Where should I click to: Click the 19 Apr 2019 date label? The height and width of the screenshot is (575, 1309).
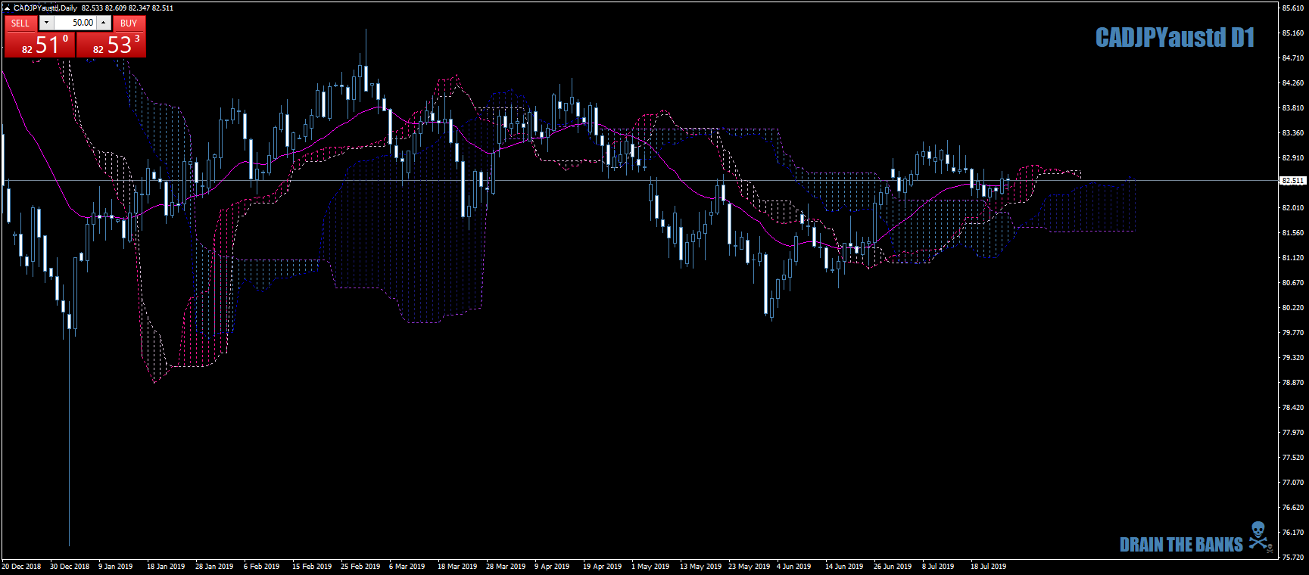603,566
